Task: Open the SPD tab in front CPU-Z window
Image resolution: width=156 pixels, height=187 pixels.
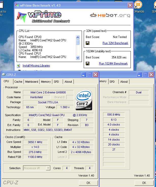Action: point(56,82)
